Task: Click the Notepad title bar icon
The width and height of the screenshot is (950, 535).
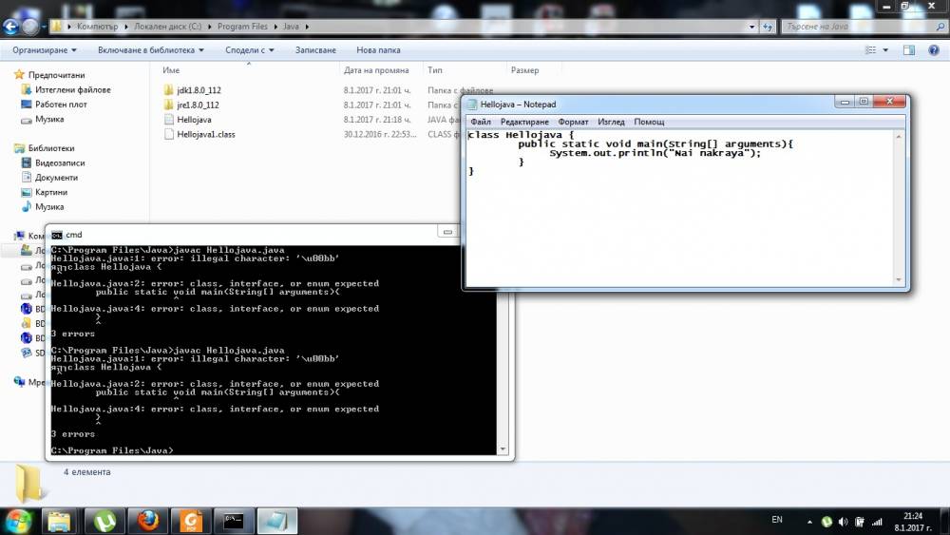Action: point(472,105)
